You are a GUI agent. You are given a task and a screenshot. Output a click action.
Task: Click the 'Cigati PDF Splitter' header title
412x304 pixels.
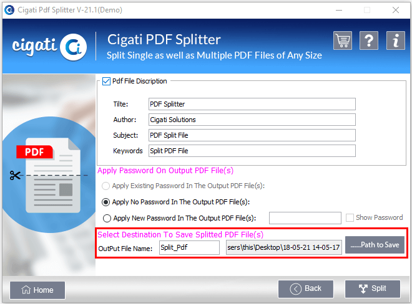point(164,40)
